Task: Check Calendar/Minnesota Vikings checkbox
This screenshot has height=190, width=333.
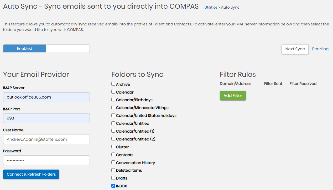Action: pos(113,107)
